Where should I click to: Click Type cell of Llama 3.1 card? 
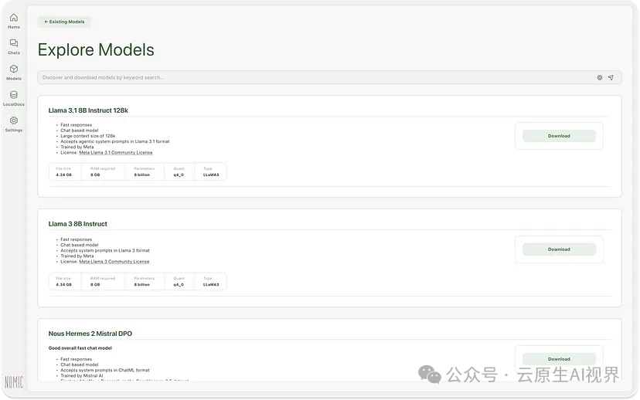209,171
